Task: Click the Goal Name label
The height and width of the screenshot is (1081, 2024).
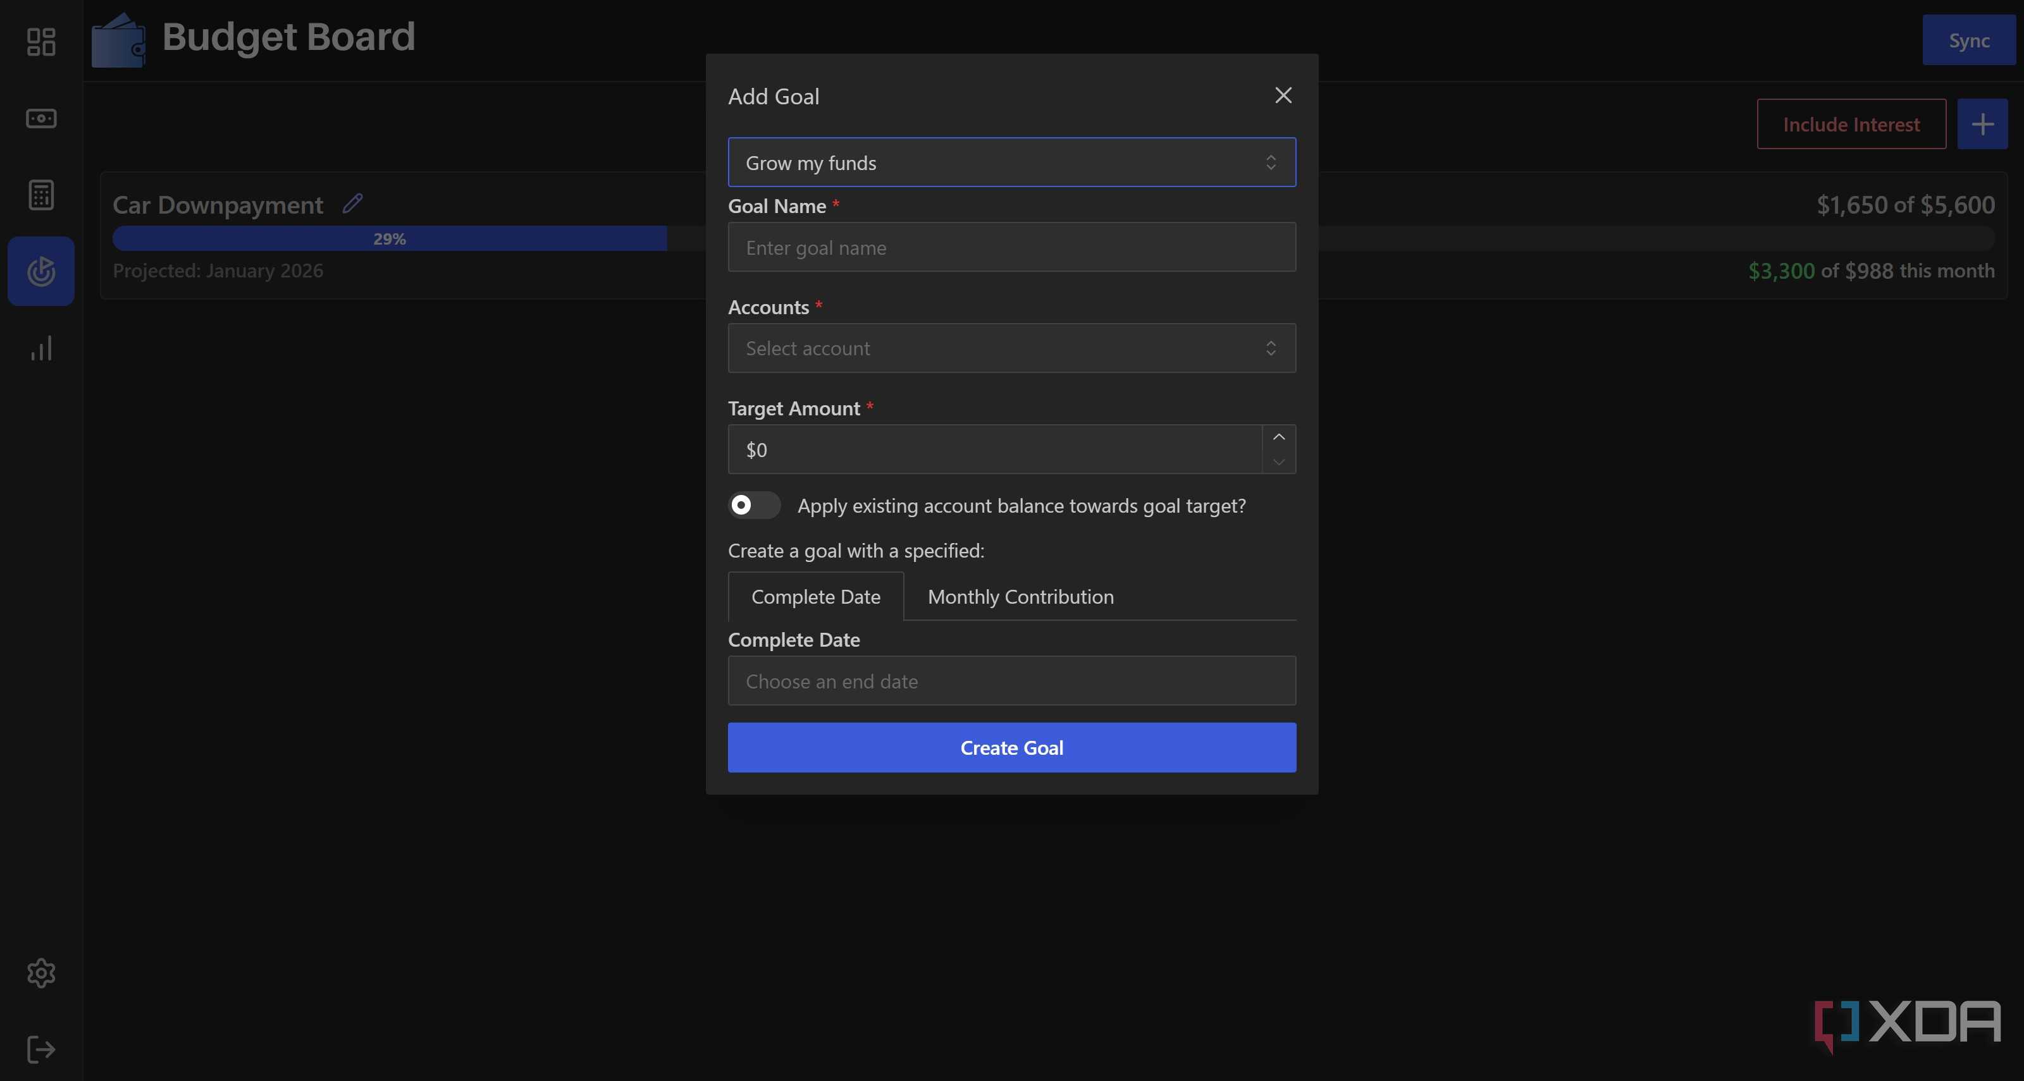Action: point(777,205)
